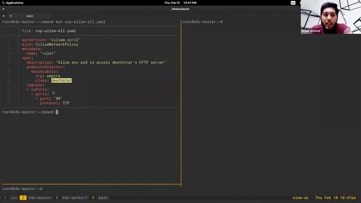Click the 'elem-ak' hostname in status bar
This screenshot has height=203, width=361.
(301, 198)
